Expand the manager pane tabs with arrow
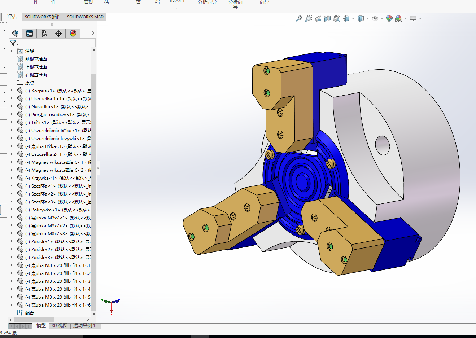This screenshot has width=476, height=338. pyautogui.click(x=93, y=33)
